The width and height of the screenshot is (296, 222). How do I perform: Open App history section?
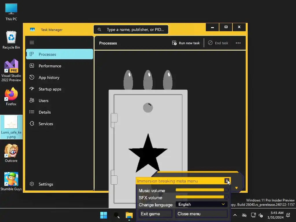[x=60, y=77]
